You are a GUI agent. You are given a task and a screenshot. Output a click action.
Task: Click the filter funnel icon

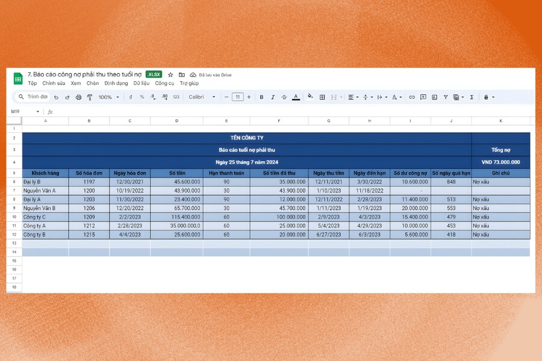446,97
